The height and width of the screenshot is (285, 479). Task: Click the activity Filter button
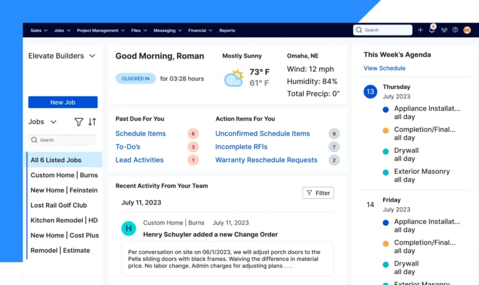(318, 193)
